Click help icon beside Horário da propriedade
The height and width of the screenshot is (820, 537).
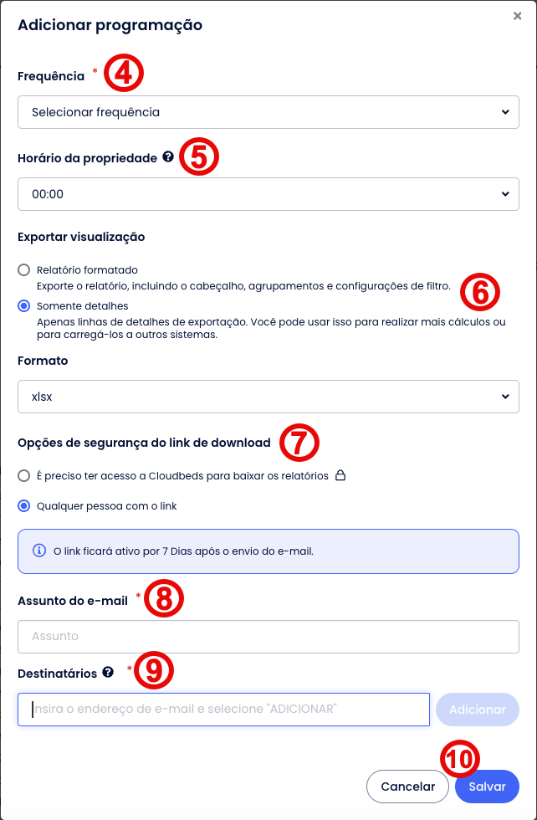pos(168,156)
